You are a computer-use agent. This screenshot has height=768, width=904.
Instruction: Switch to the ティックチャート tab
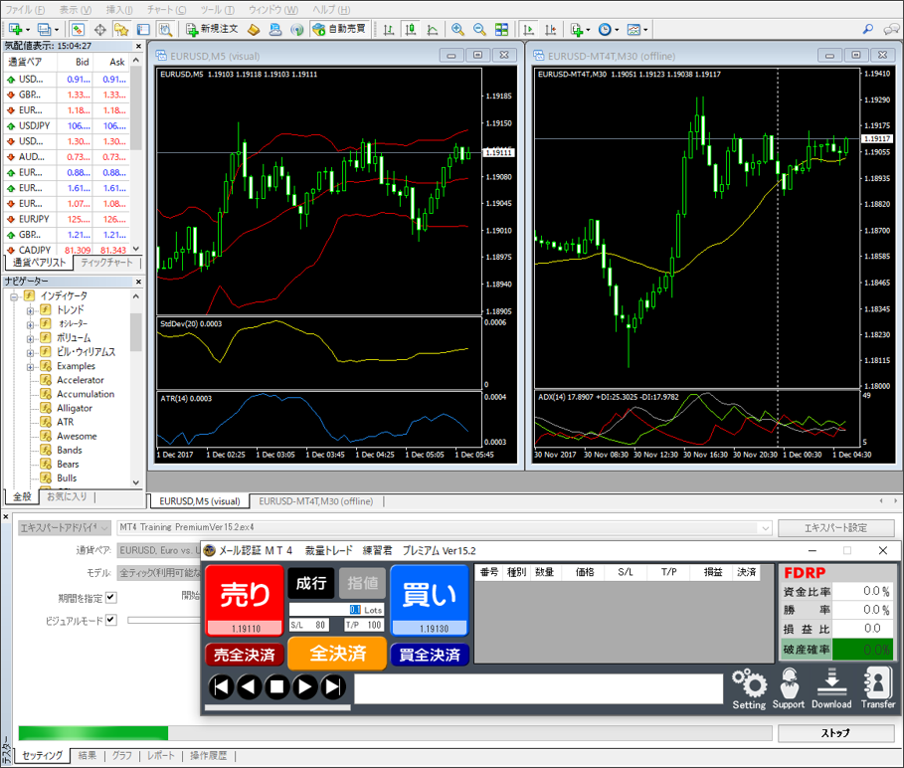(x=107, y=263)
